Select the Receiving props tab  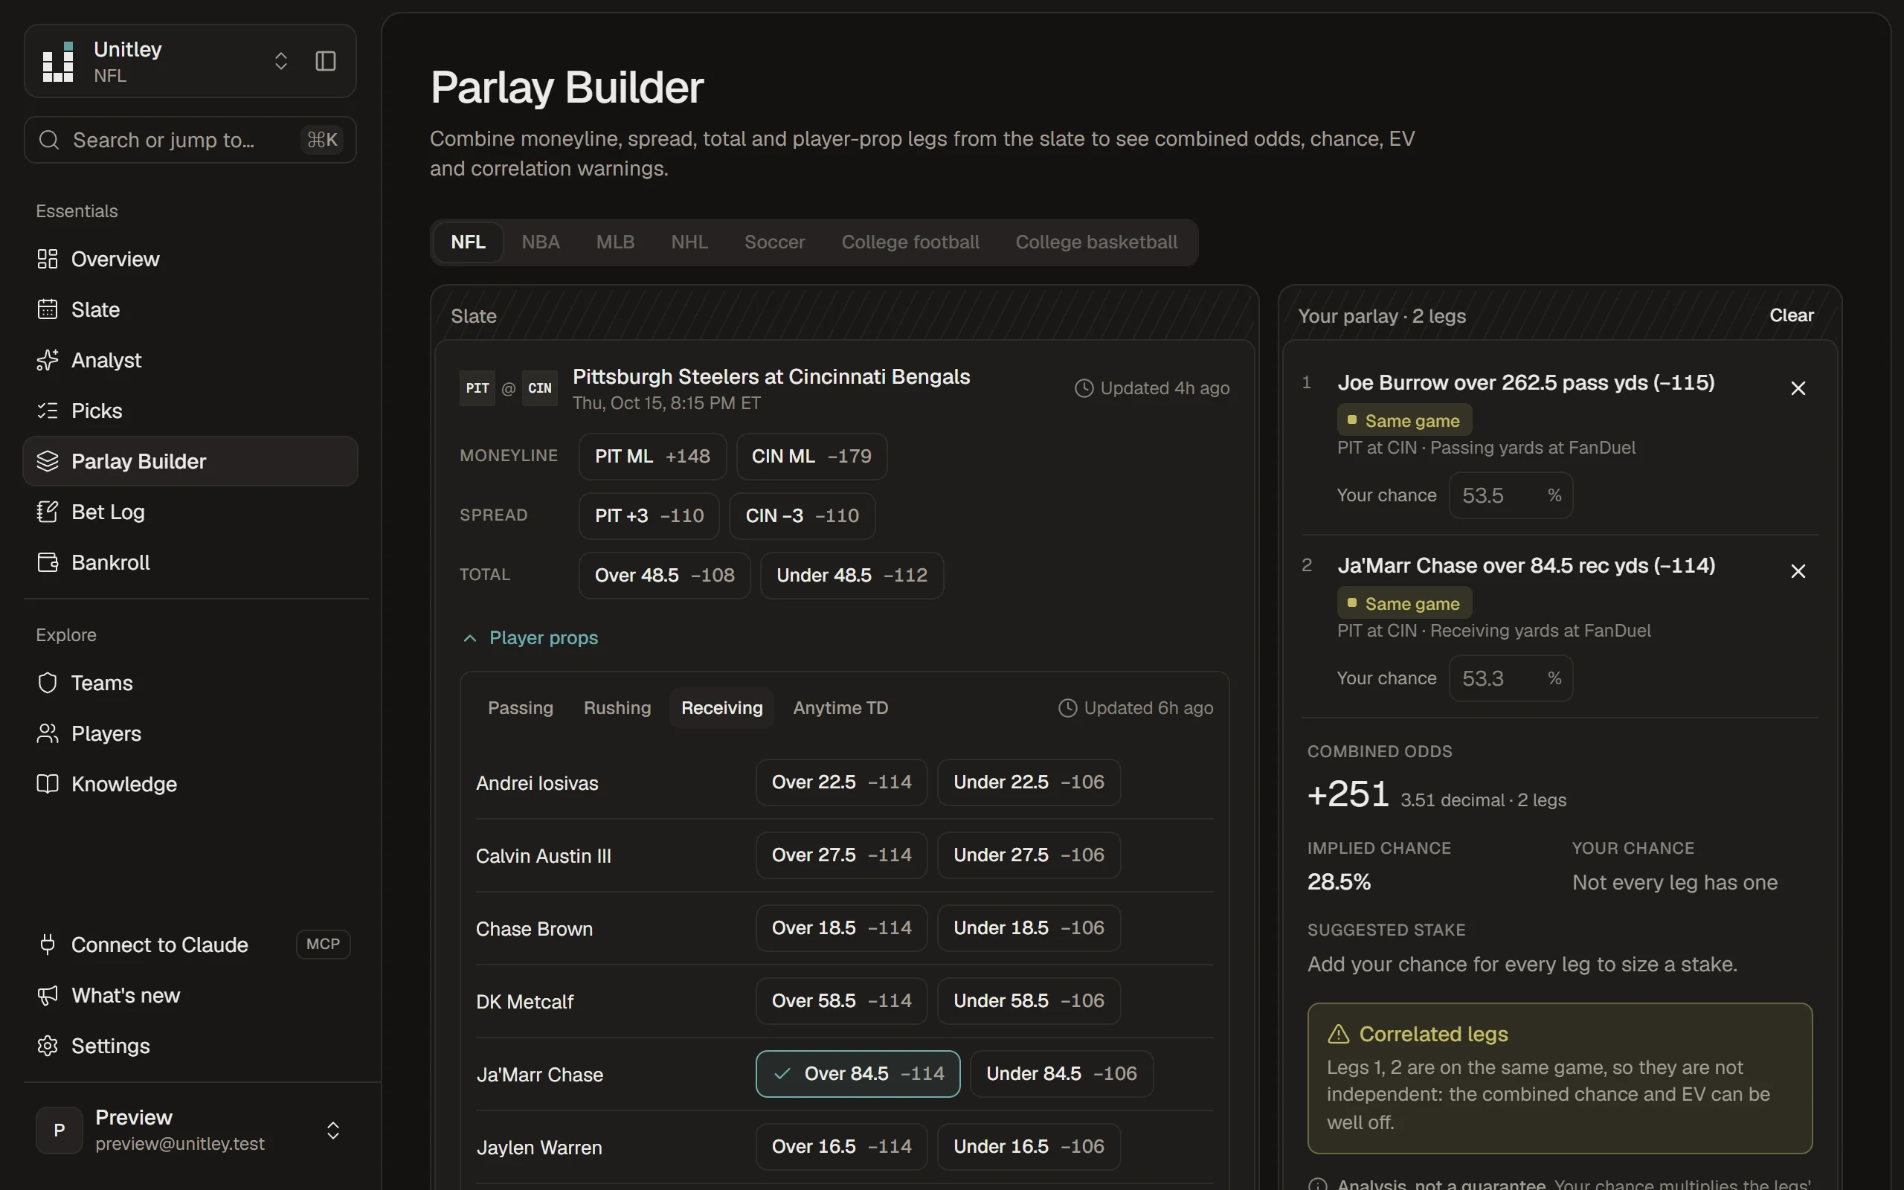point(721,707)
